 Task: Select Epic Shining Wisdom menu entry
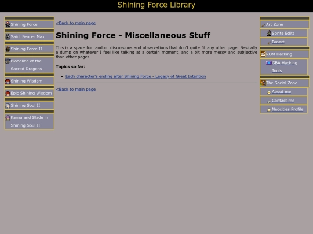coord(30,93)
